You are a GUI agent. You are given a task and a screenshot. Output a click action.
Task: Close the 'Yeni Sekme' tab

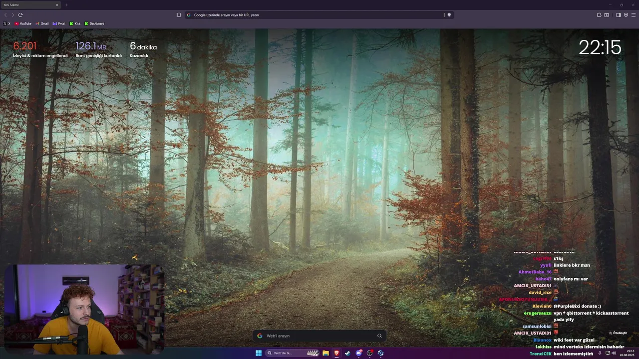(57, 5)
